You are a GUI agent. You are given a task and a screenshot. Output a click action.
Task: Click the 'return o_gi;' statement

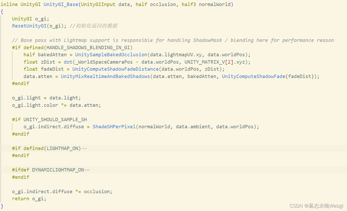29,199
